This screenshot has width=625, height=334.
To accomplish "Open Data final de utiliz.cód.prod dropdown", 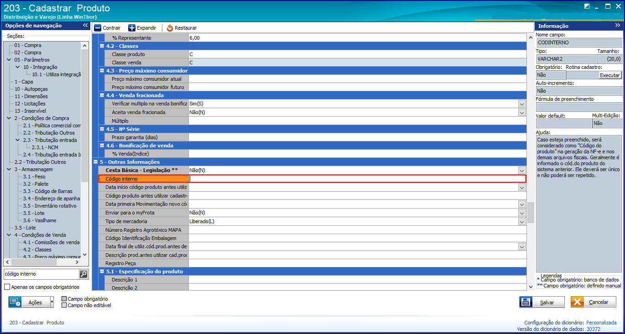I will [x=522, y=246].
